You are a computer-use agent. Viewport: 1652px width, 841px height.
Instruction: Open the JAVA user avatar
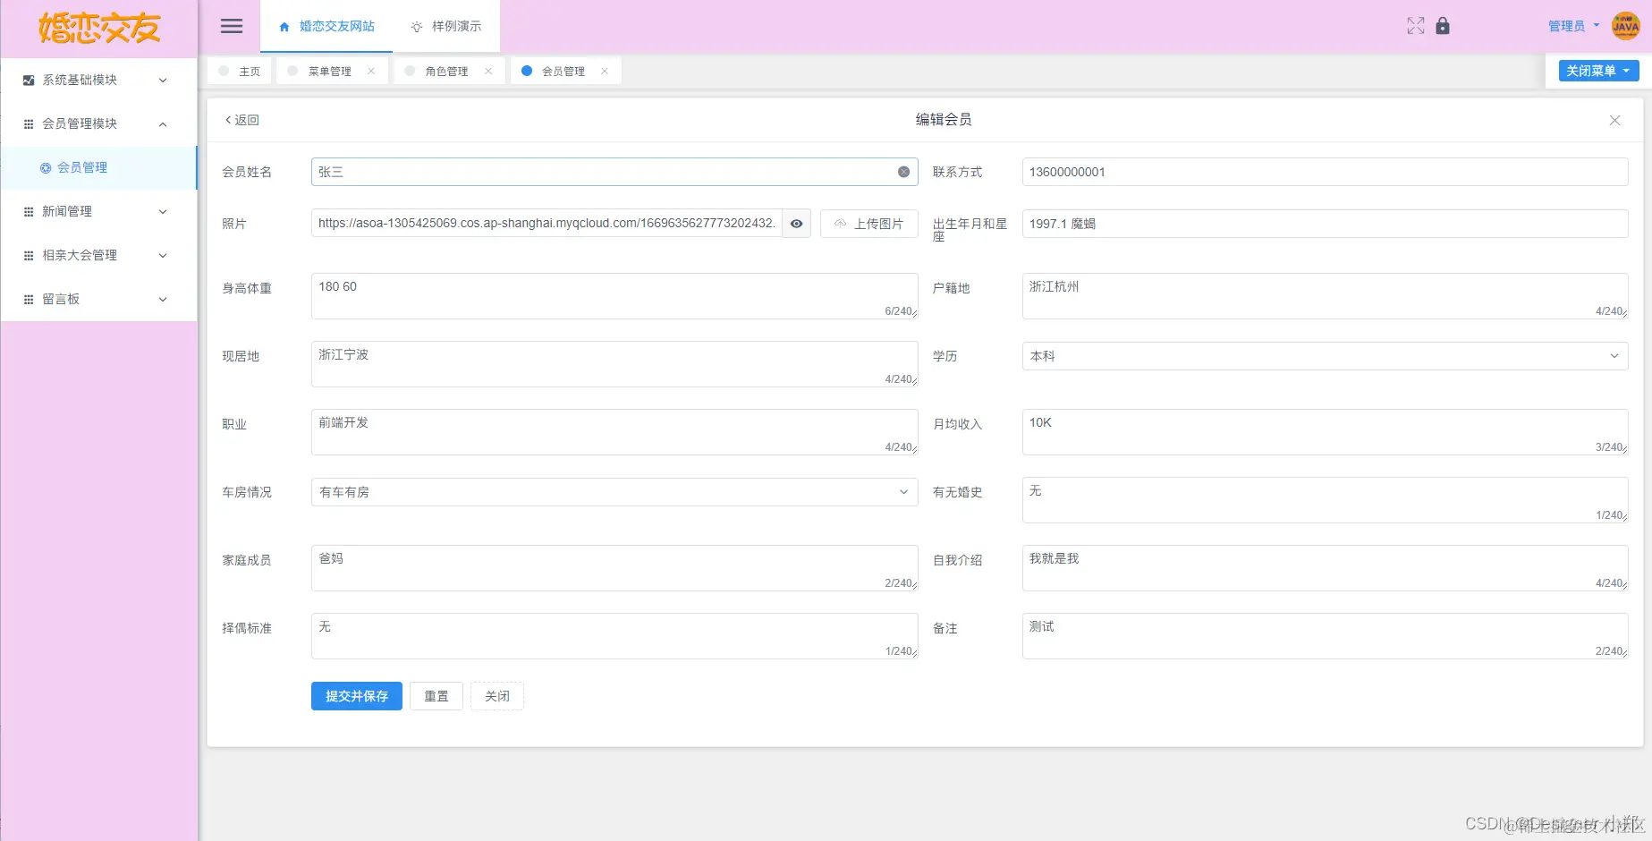point(1625,26)
